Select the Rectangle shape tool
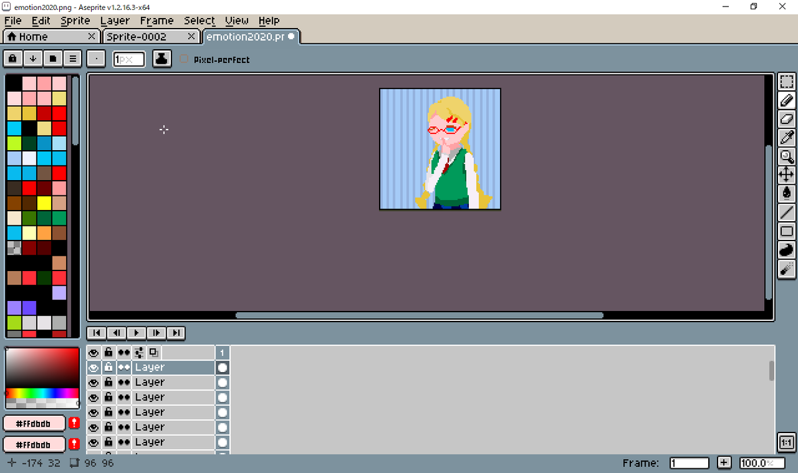798x473 pixels. (x=787, y=231)
